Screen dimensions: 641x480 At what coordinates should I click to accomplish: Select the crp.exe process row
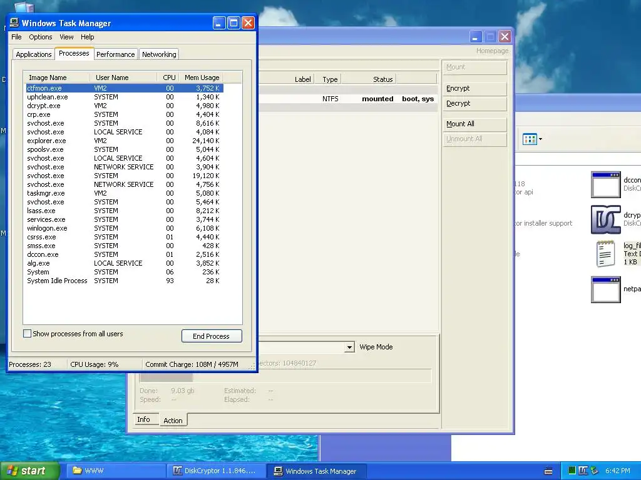click(125, 115)
